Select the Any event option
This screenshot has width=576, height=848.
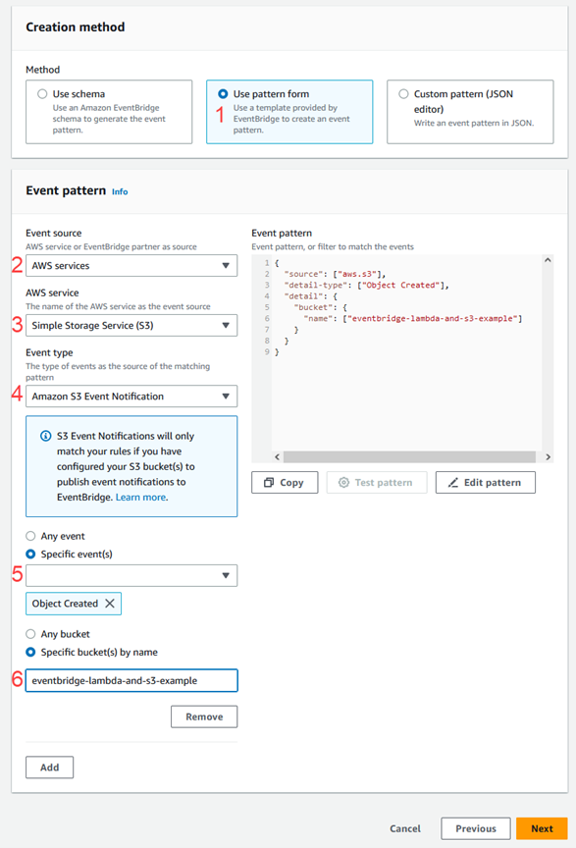point(30,536)
